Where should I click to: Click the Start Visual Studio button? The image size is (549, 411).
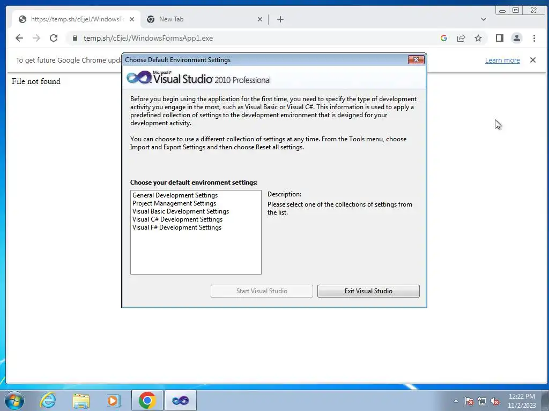click(x=262, y=291)
